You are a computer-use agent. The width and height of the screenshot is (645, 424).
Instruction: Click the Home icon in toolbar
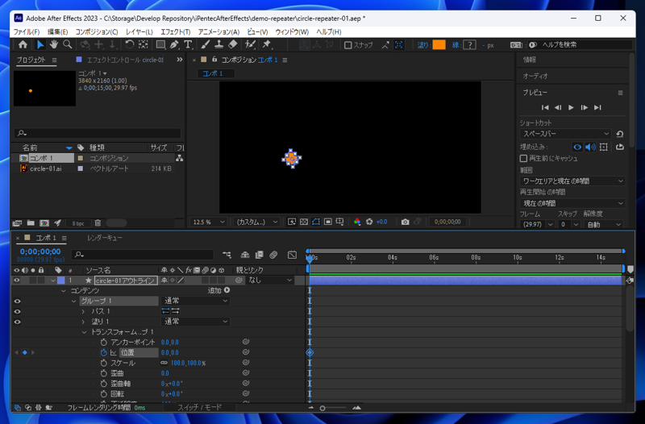coord(23,45)
